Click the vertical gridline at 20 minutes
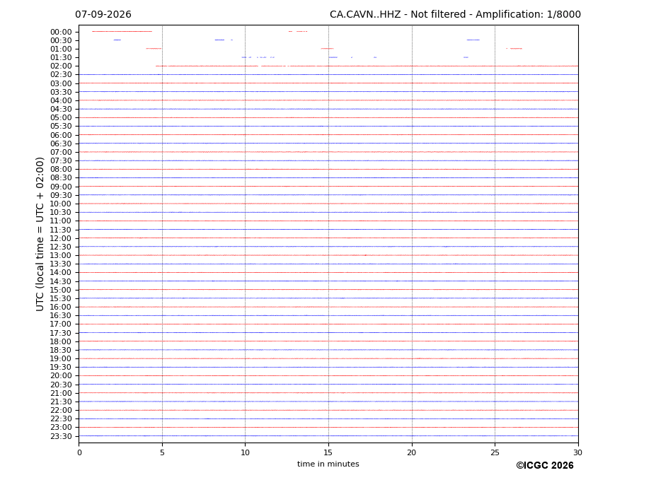 pyautogui.click(x=412, y=234)
